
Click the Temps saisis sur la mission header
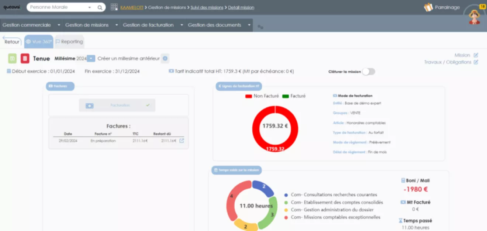point(236,170)
